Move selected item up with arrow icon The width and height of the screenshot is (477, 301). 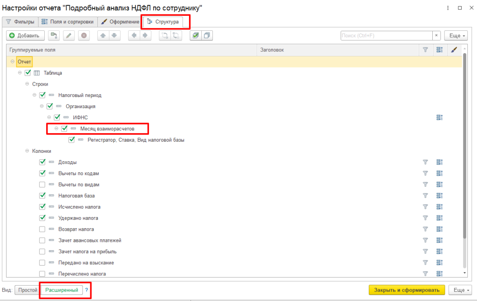103,35
